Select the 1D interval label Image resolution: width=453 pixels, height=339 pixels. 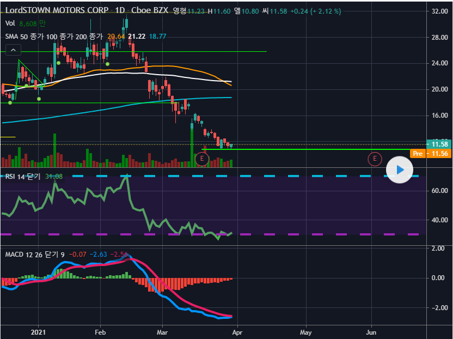120,11
